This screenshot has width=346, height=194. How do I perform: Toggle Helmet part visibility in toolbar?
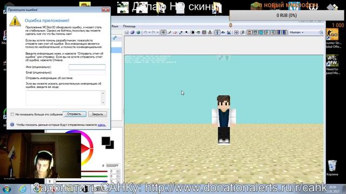coord(255,32)
